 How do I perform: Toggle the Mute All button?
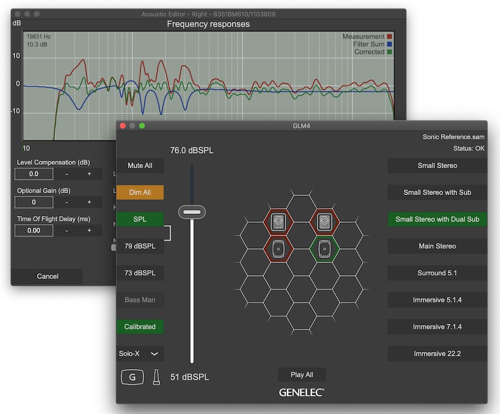[140, 166]
